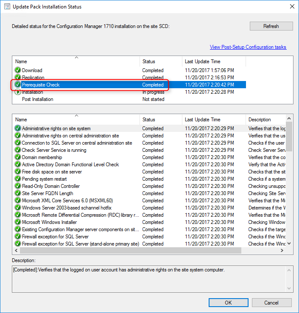The image size is (299, 313).
Task: Click the green check icon beside Download
Action: [x=18, y=70]
